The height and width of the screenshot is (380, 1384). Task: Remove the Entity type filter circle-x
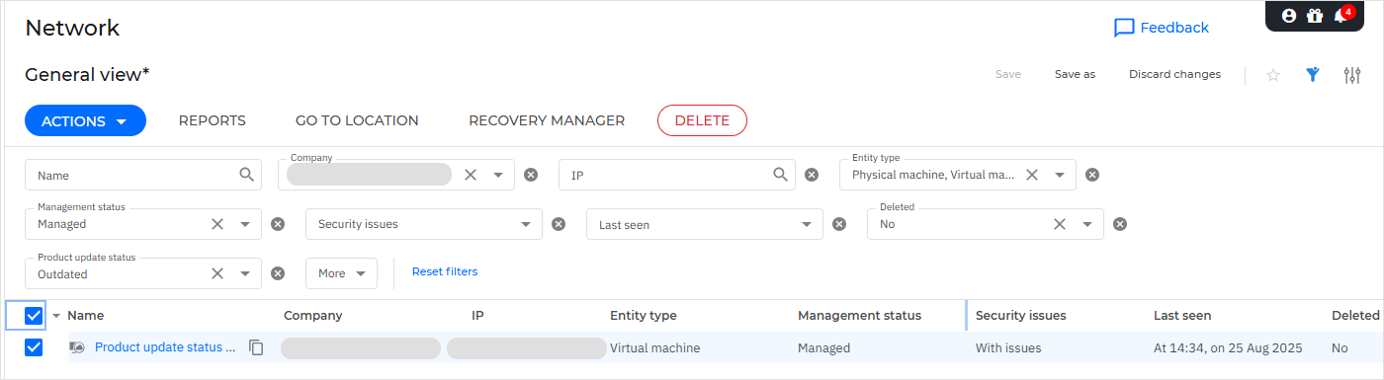[x=1092, y=175]
